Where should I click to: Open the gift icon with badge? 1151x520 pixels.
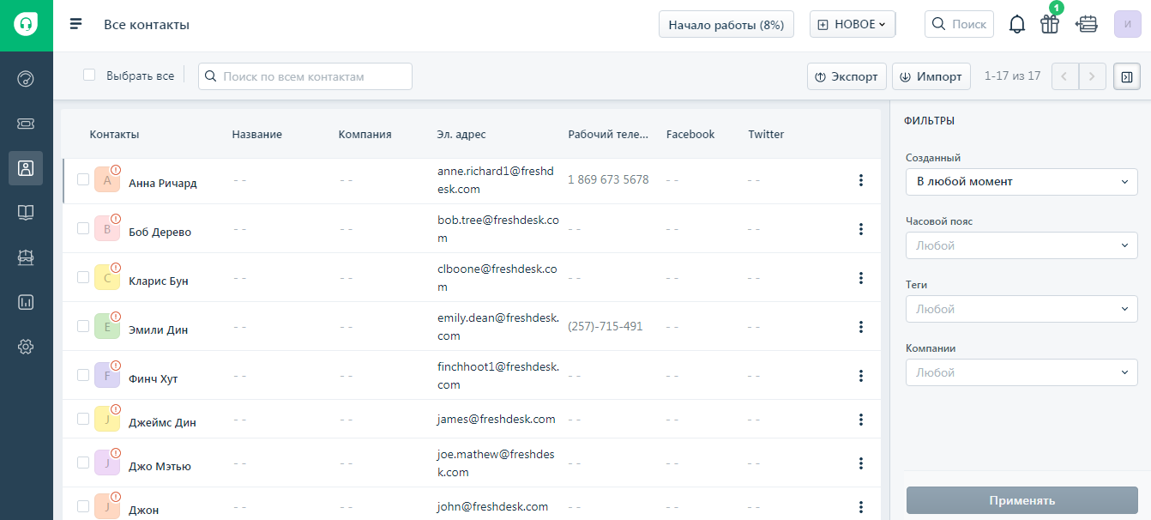pyautogui.click(x=1050, y=24)
